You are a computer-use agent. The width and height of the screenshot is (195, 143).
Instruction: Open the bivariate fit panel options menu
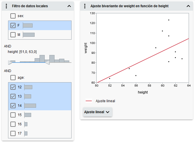(x=85, y=6)
